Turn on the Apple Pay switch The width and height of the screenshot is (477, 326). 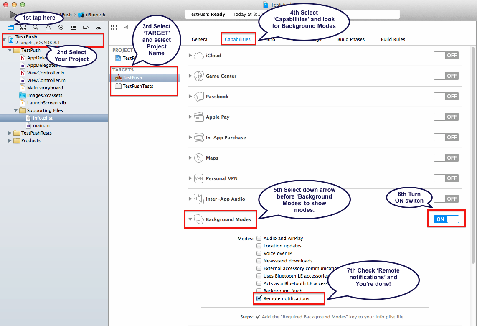[446, 117]
